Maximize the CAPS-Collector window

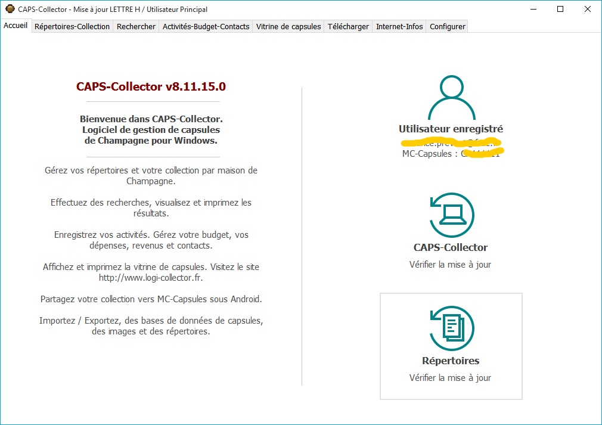[x=560, y=9]
